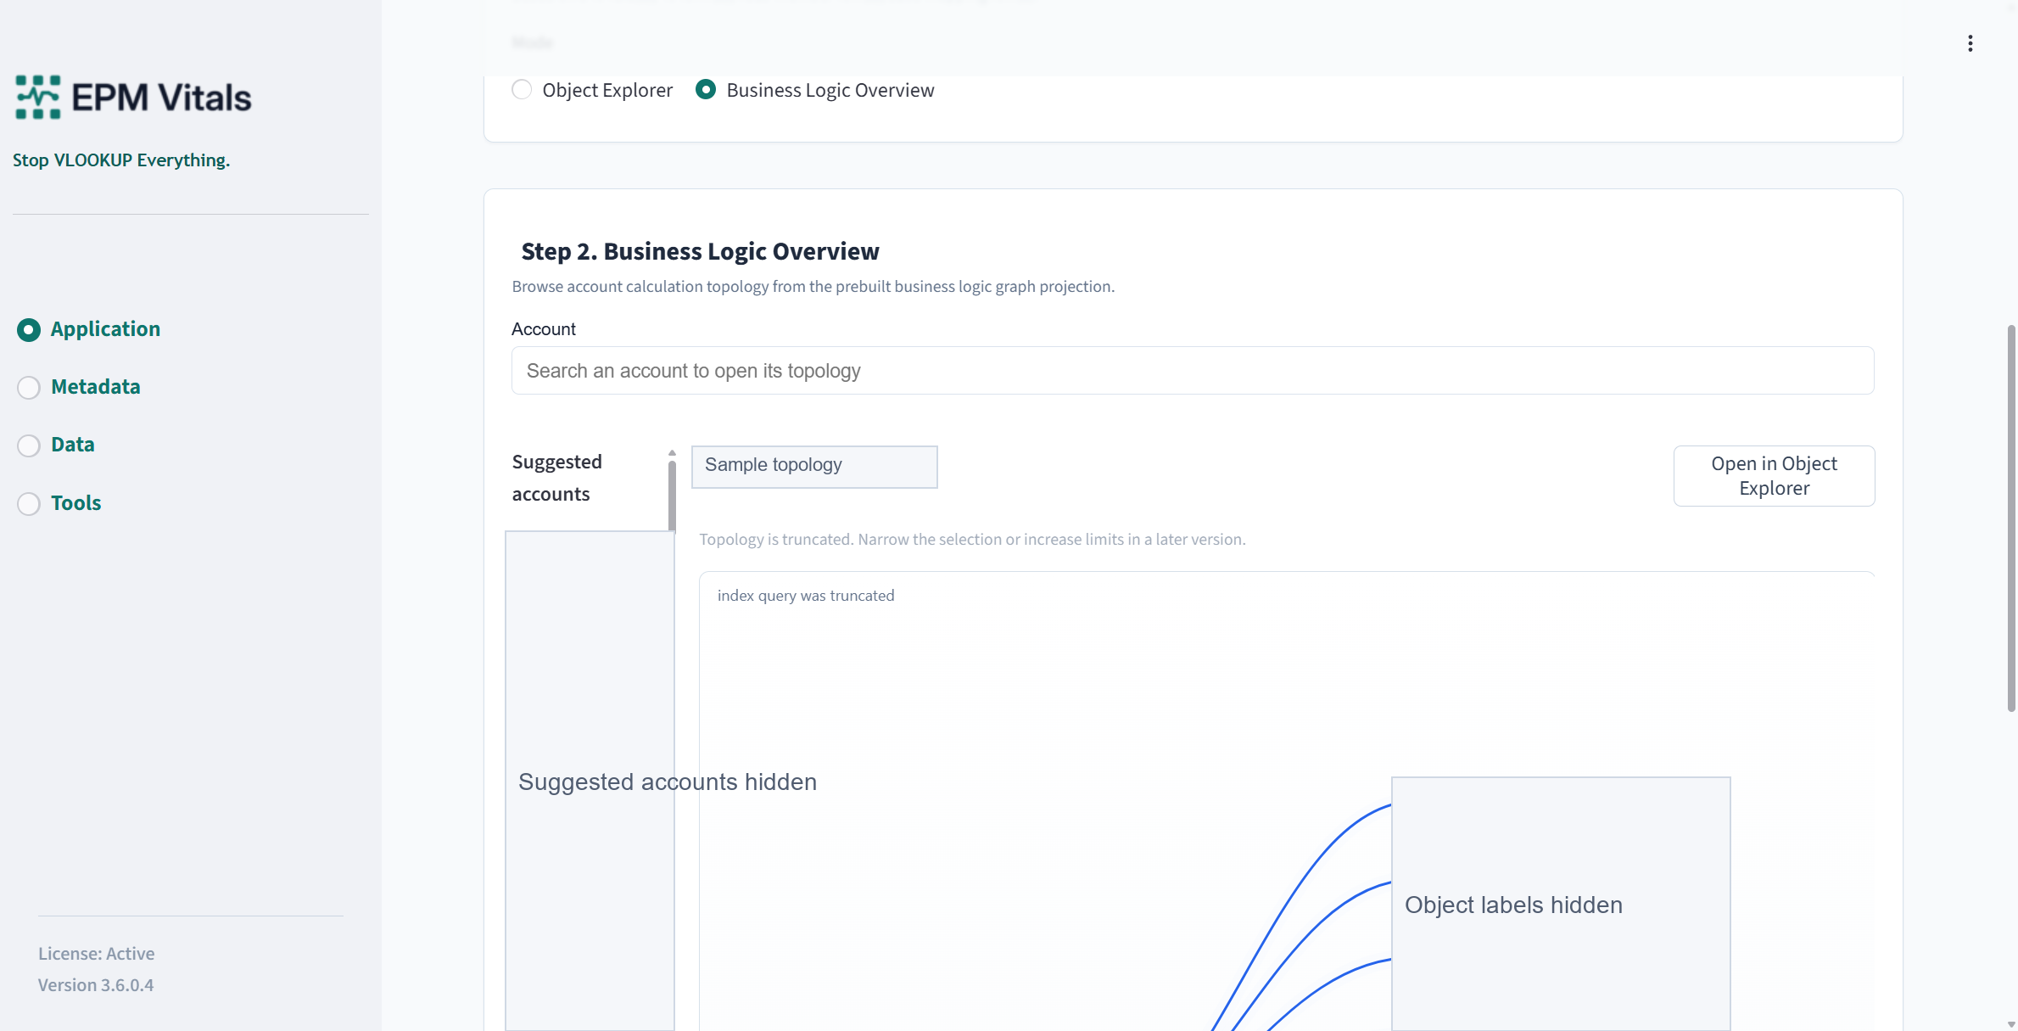Choose Metadata in the sidebar

pyautogui.click(x=79, y=387)
